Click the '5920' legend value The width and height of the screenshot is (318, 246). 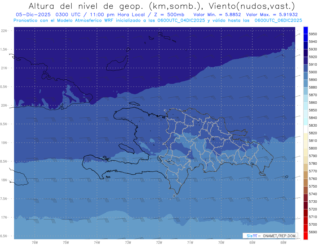coord(313,57)
